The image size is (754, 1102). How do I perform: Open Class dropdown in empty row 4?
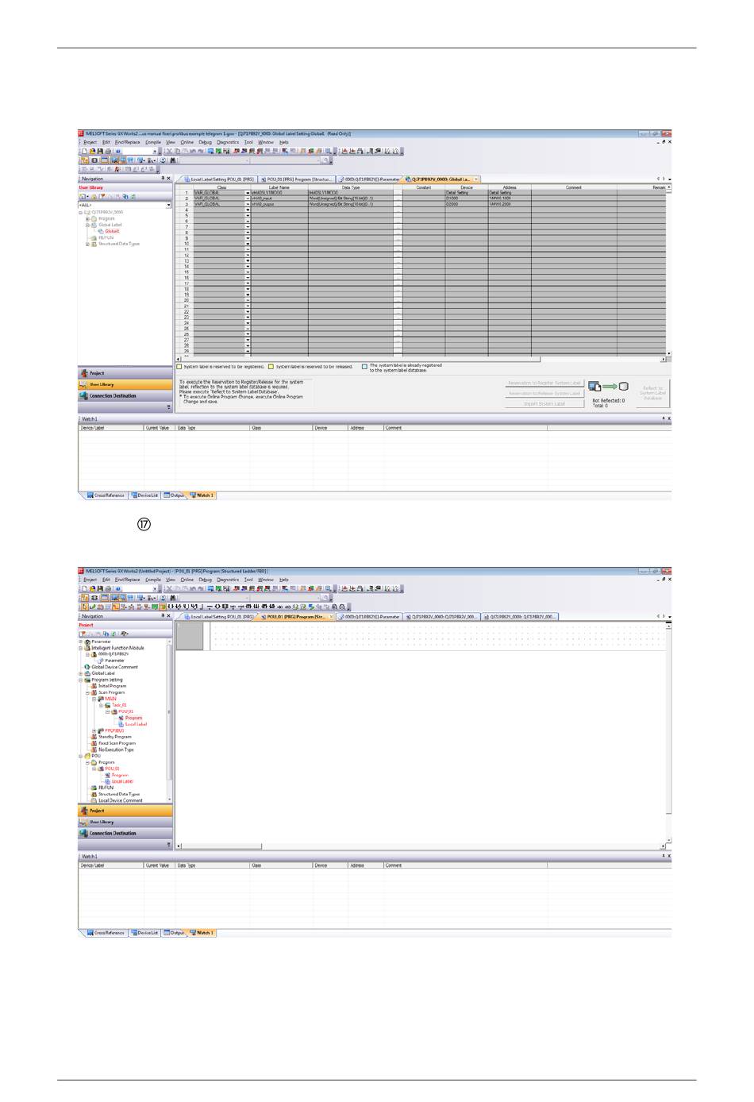(x=248, y=210)
